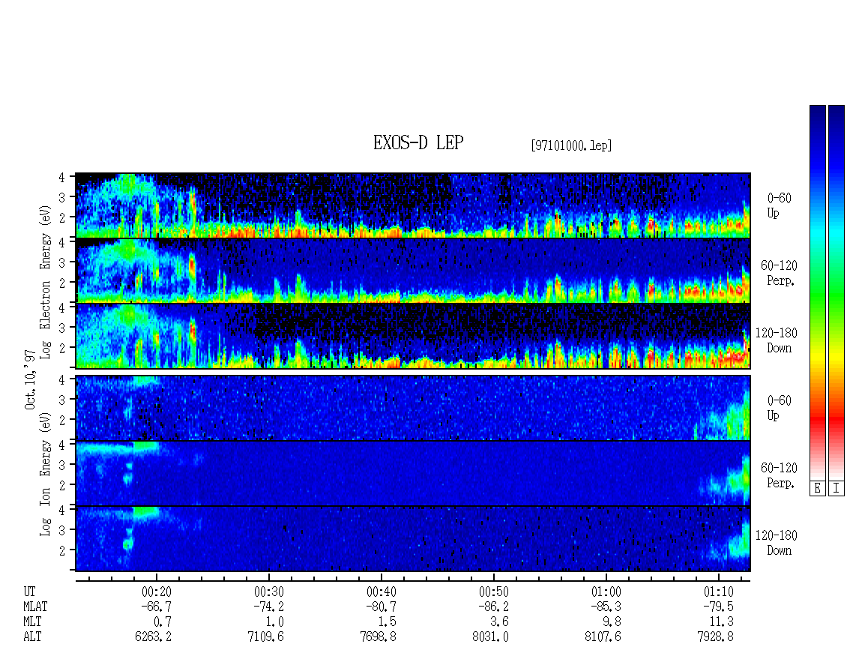
Task: Open the ion 0-60 Up spectrogram panel
Action: [413, 408]
